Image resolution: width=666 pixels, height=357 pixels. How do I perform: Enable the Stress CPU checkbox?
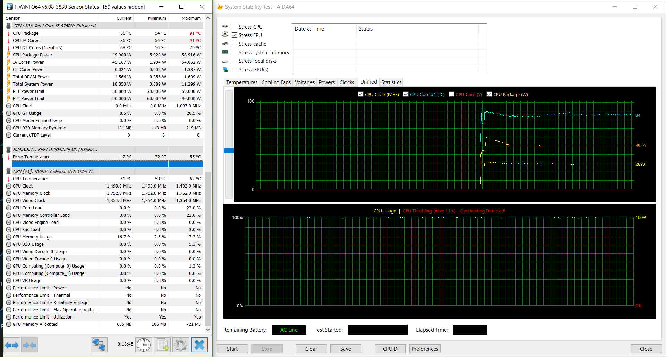(x=235, y=27)
